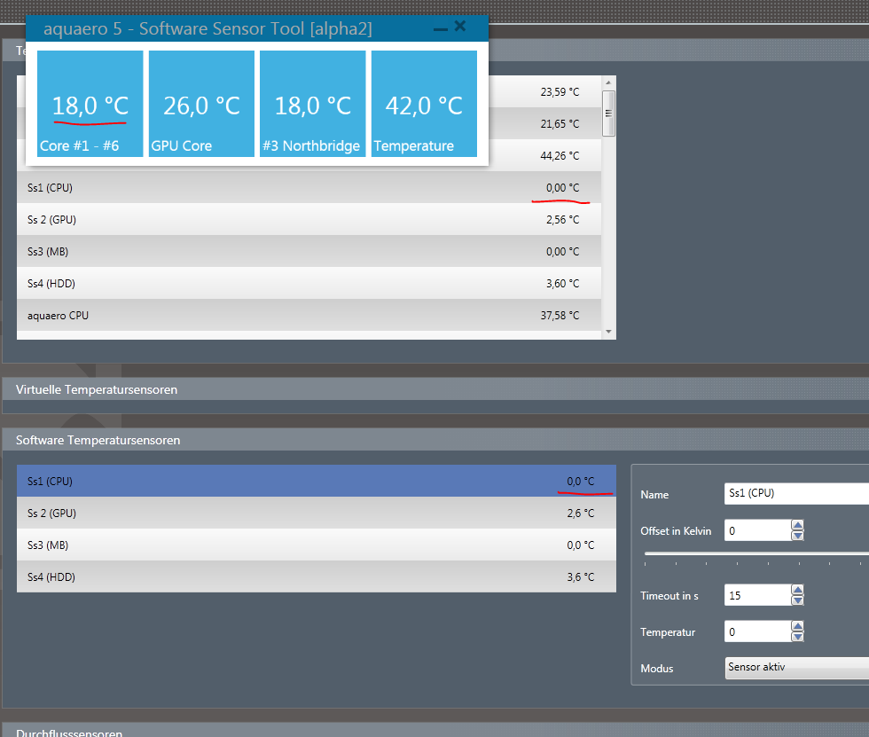Select the 42,0 °C Temperature tile
This screenshot has height=737, width=869.
(424, 104)
